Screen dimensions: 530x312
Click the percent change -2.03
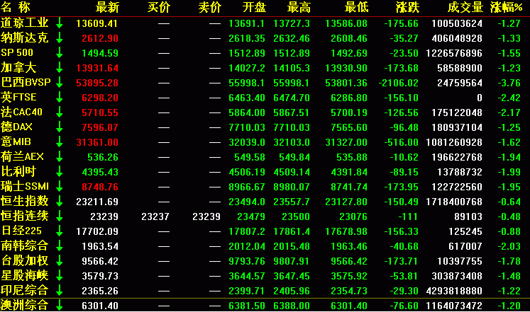509,246
